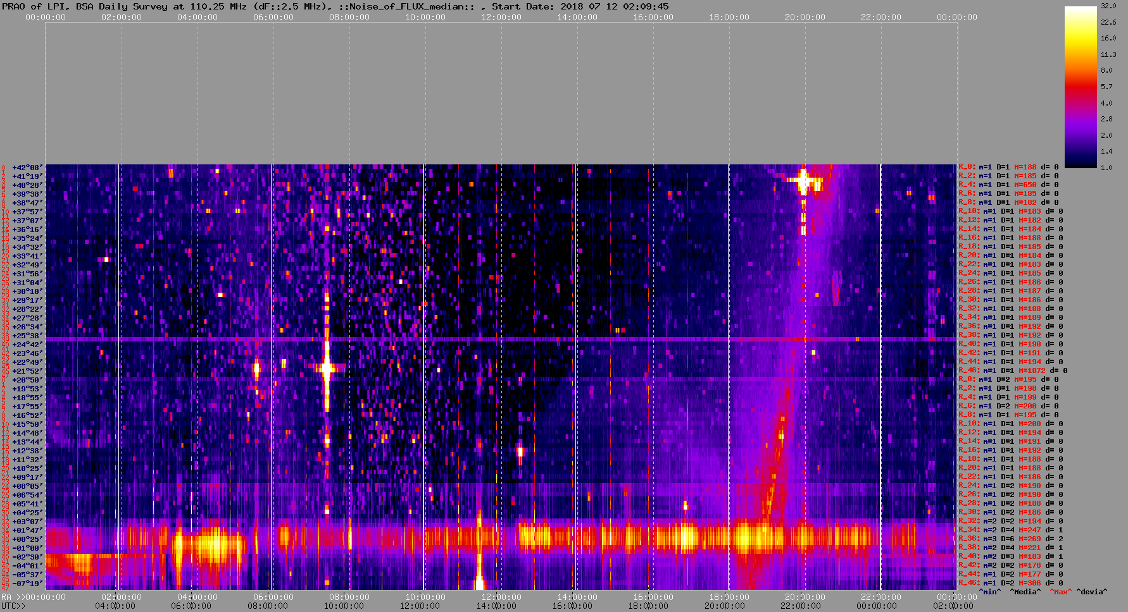Click the 5.7 color scale label
The image size is (1128, 612).
[1106, 87]
